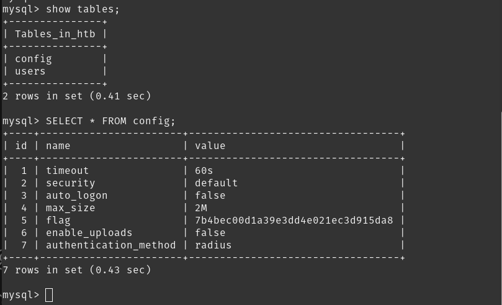502x305 pixels.
Task: Click the "value" column header
Action: (x=210, y=146)
